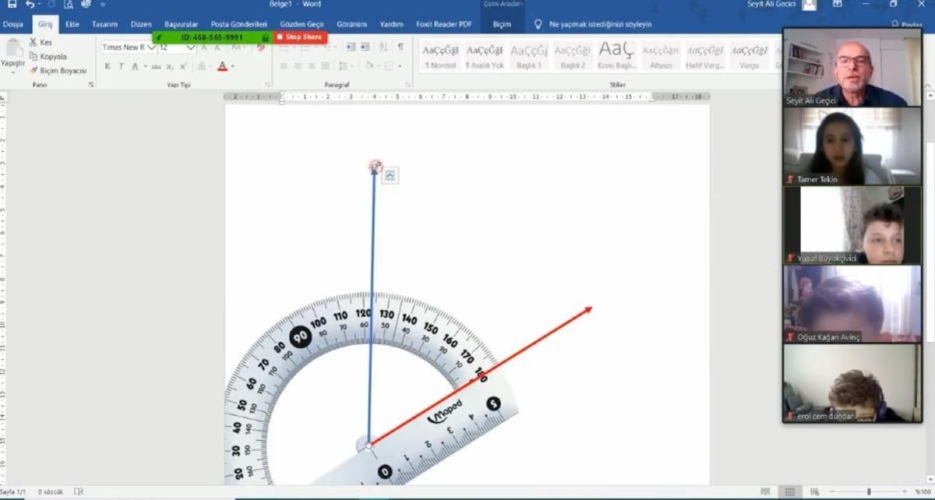Toggle bold with the K button
The width and height of the screenshot is (935, 500).
pos(108,67)
